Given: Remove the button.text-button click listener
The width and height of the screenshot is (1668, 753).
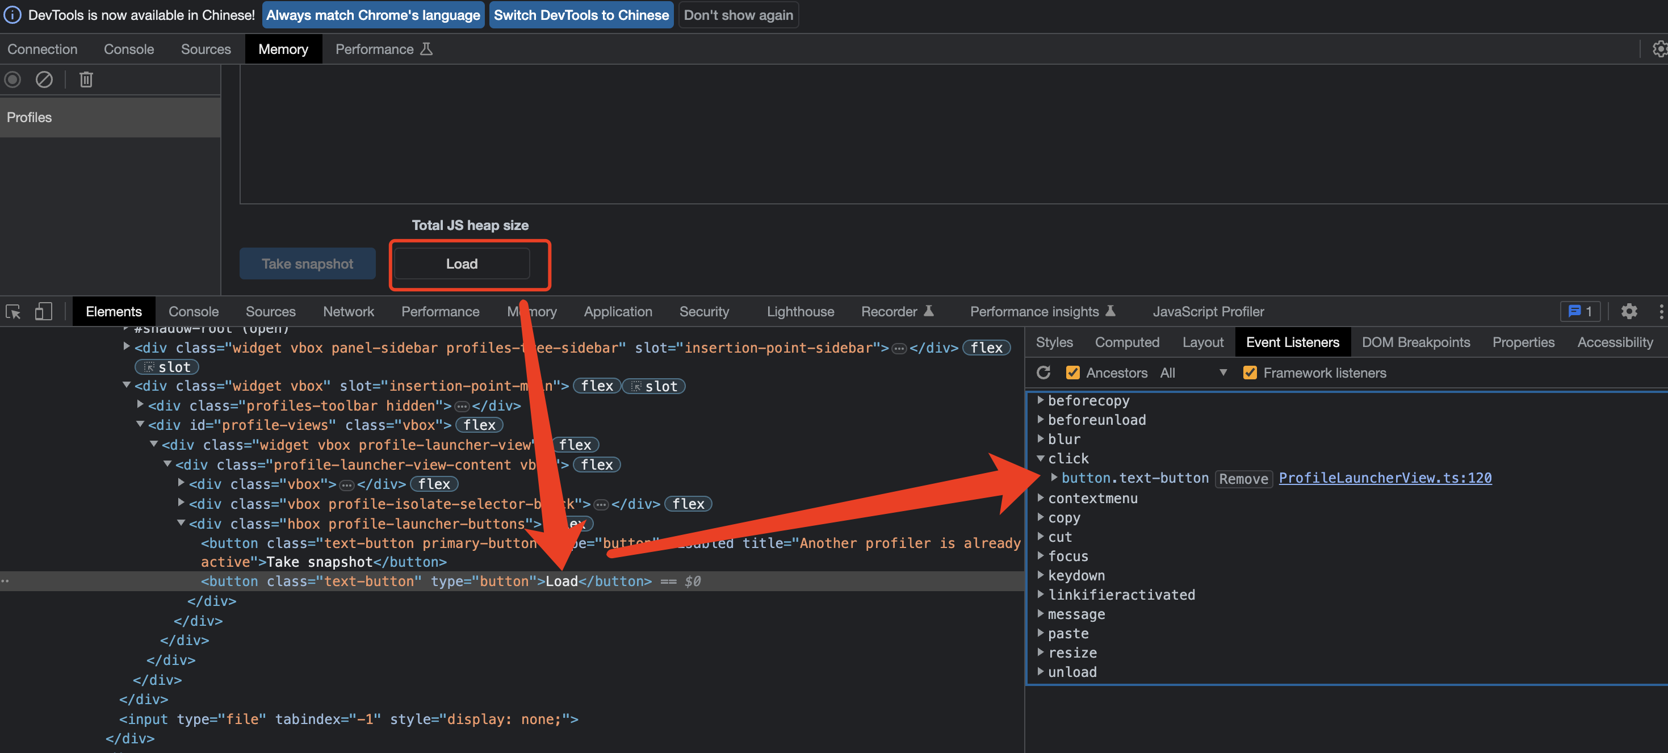Looking at the screenshot, I should (x=1243, y=479).
